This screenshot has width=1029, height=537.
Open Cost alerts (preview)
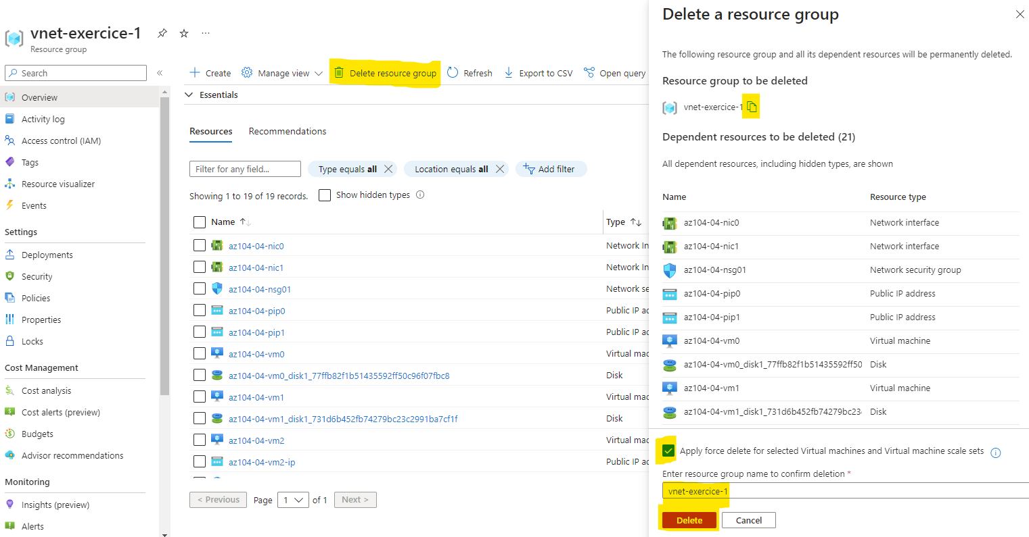click(x=60, y=412)
